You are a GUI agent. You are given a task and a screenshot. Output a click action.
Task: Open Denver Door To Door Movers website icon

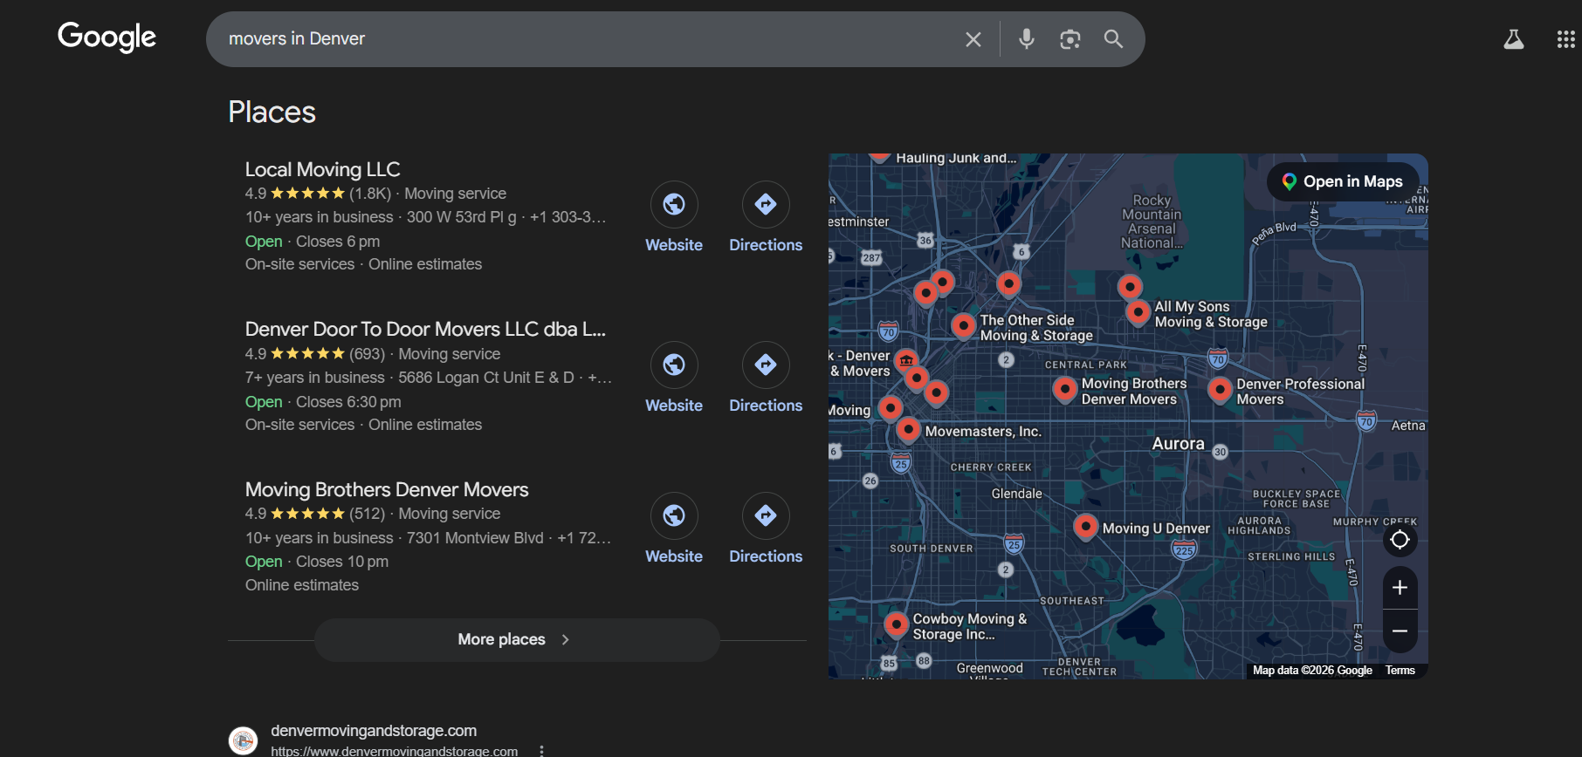[674, 365]
